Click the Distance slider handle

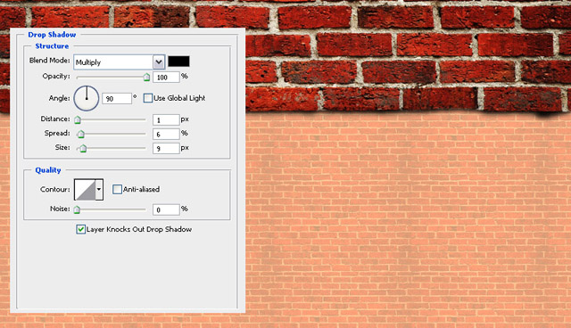(78, 120)
